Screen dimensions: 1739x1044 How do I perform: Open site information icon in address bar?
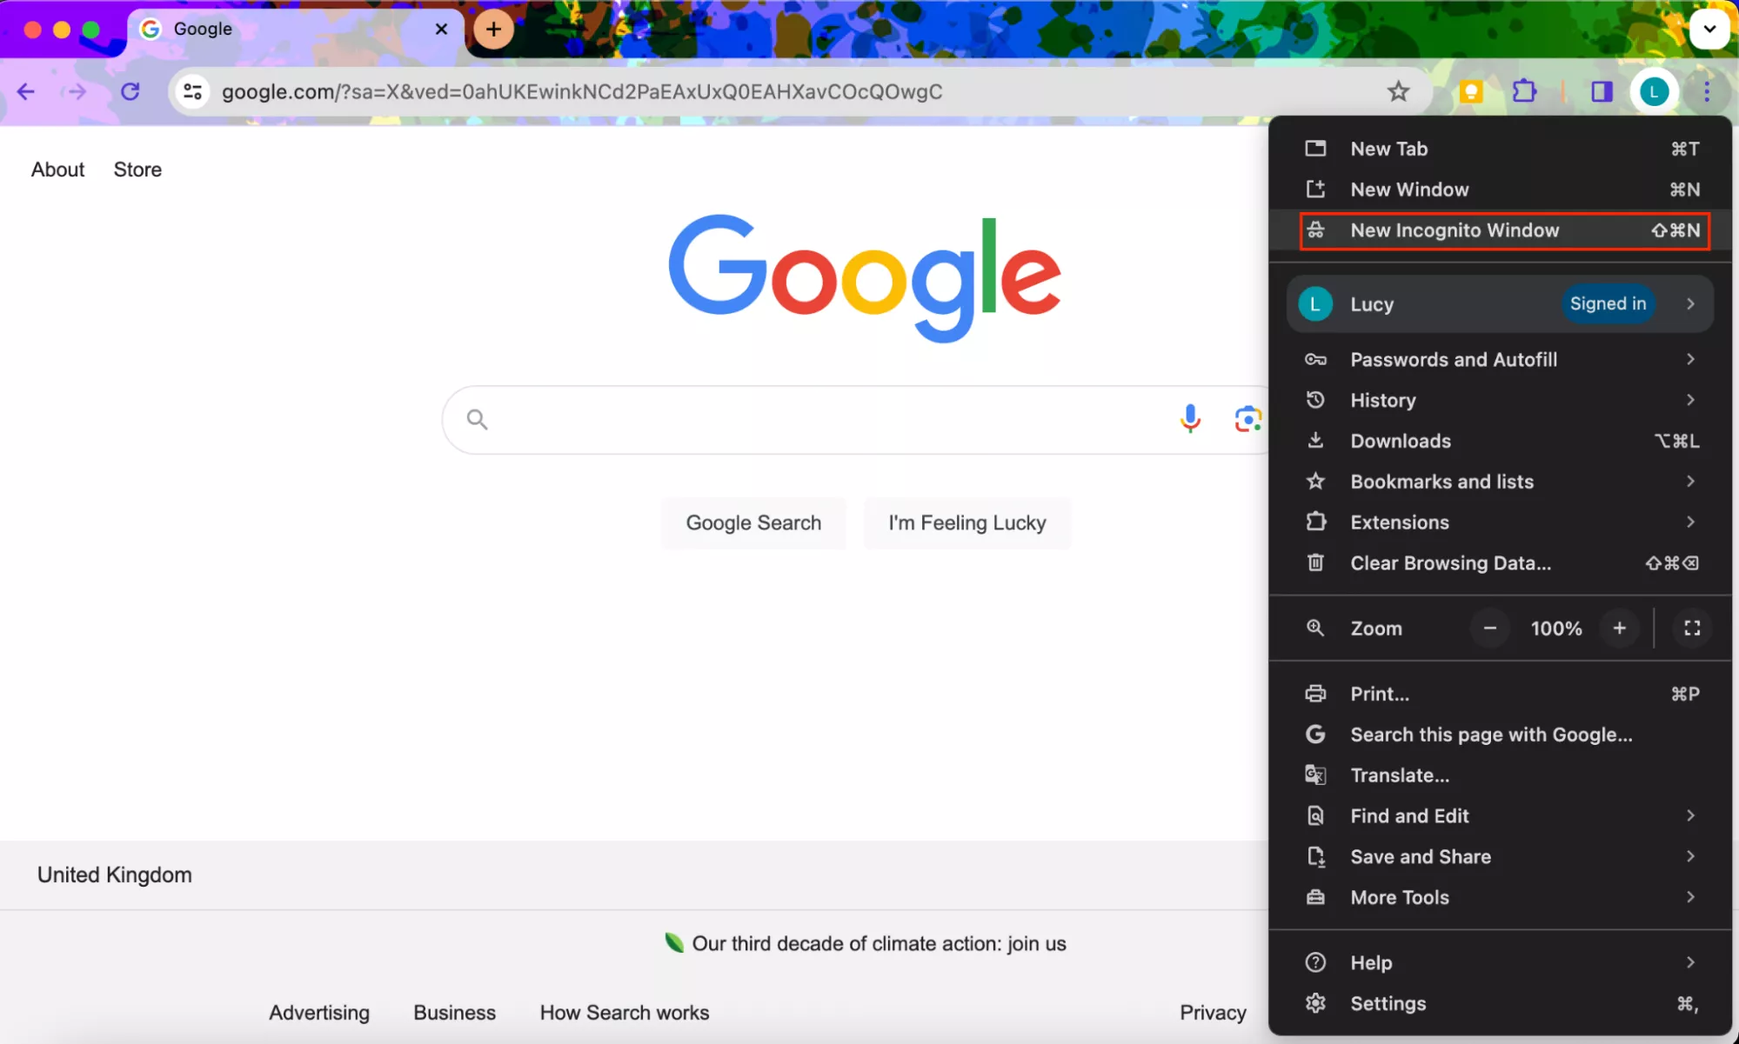click(192, 91)
